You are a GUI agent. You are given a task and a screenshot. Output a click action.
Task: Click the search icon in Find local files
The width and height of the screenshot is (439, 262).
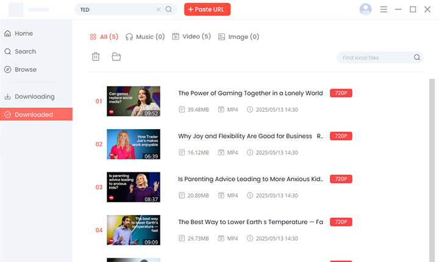coord(417,57)
